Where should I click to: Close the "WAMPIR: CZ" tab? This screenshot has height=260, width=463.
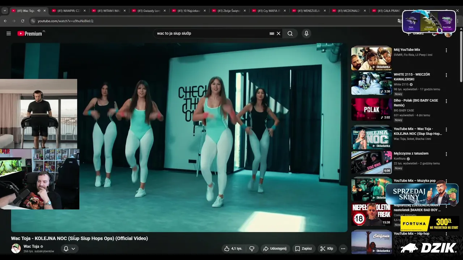click(85, 11)
